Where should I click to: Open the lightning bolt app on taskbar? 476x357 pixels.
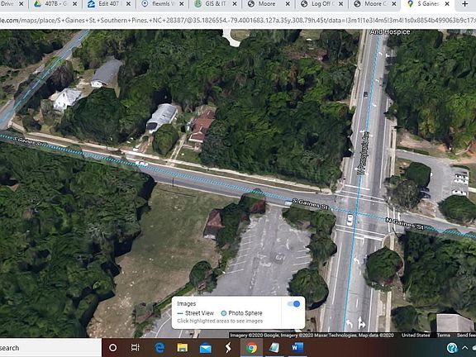coord(228,348)
